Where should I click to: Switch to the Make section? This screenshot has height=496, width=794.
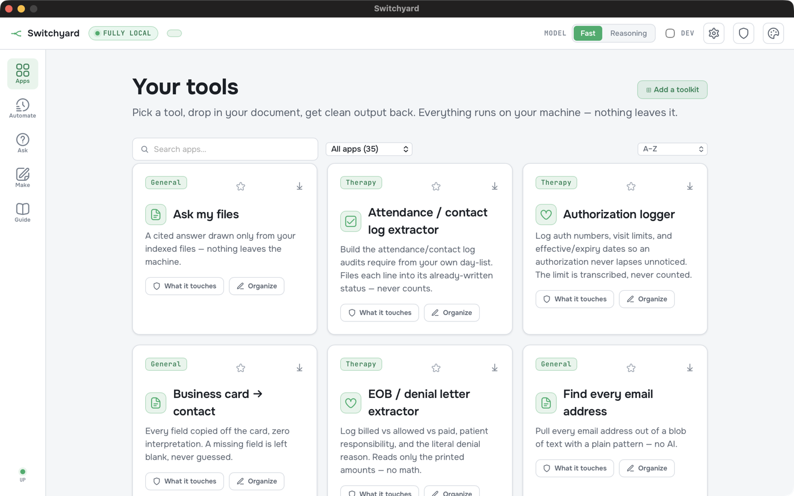point(23,177)
